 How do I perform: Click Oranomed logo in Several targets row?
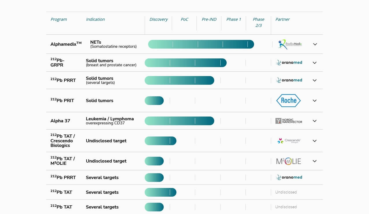[x=289, y=178]
